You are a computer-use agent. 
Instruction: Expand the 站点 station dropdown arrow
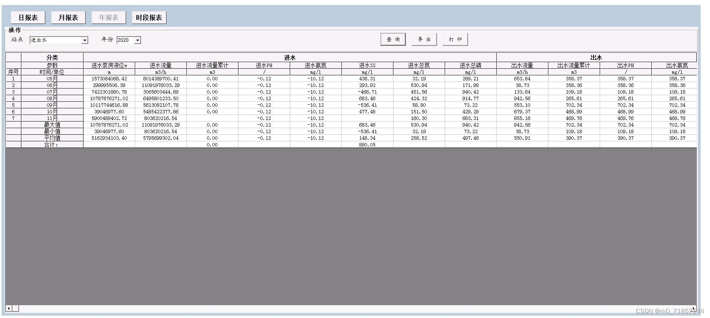85,40
